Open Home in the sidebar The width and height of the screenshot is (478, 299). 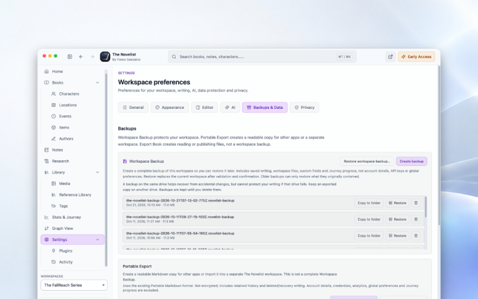[x=72, y=71]
